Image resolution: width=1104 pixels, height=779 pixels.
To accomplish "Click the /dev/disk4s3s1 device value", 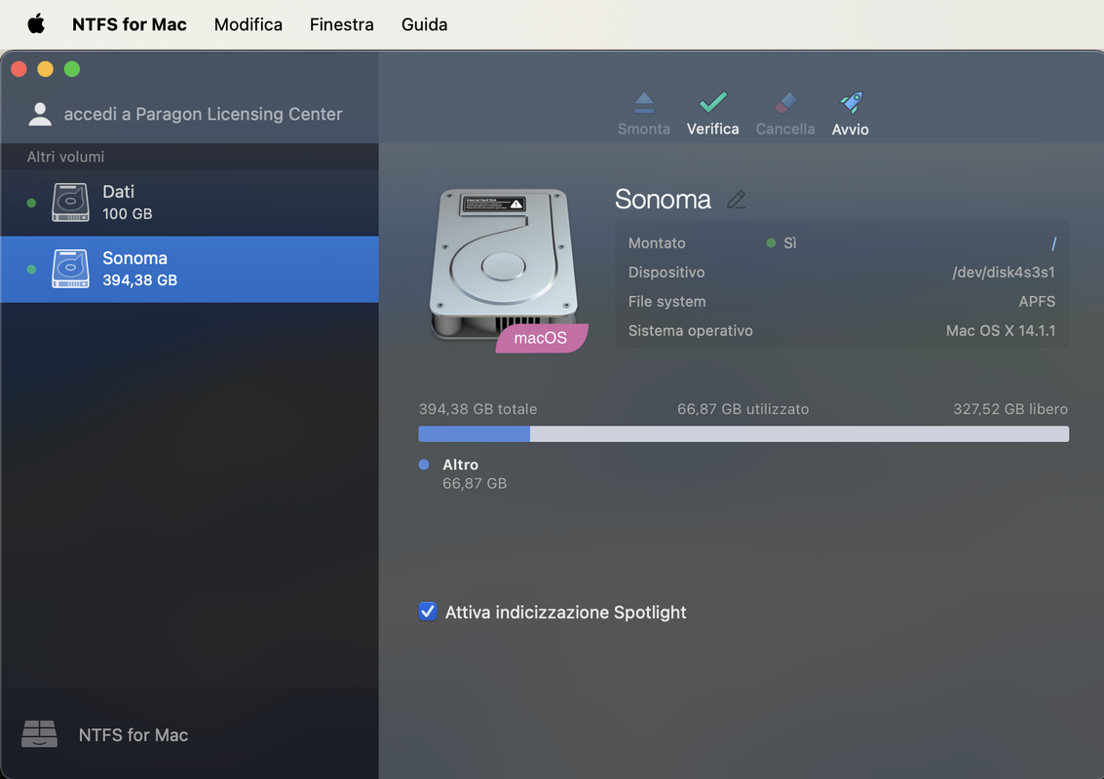I will pos(1004,273).
